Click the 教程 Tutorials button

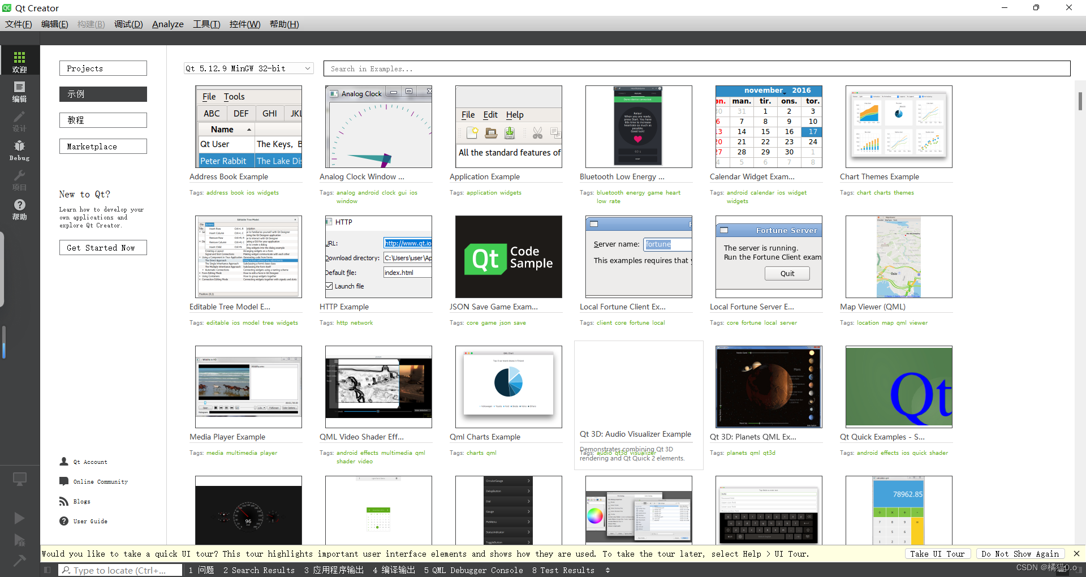click(x=103, y=120)
